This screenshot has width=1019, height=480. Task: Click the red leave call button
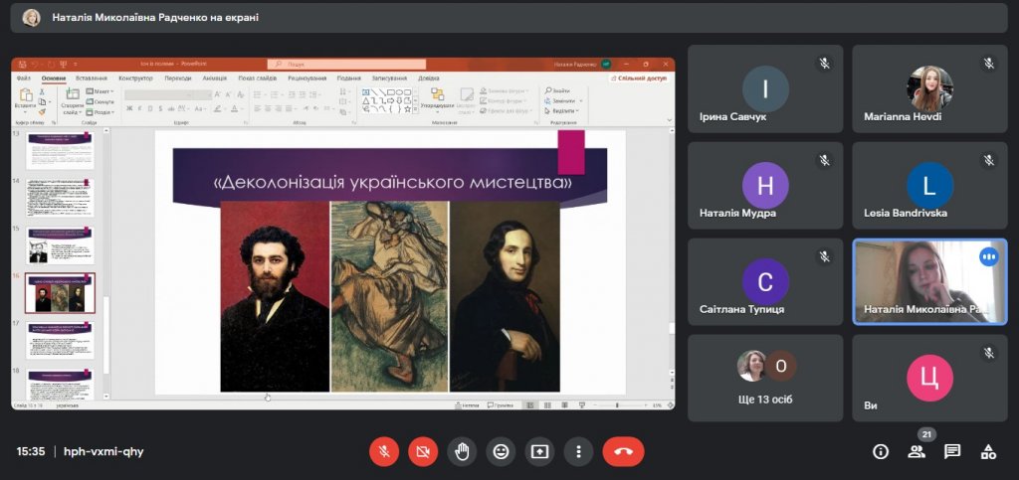(623, 451)
